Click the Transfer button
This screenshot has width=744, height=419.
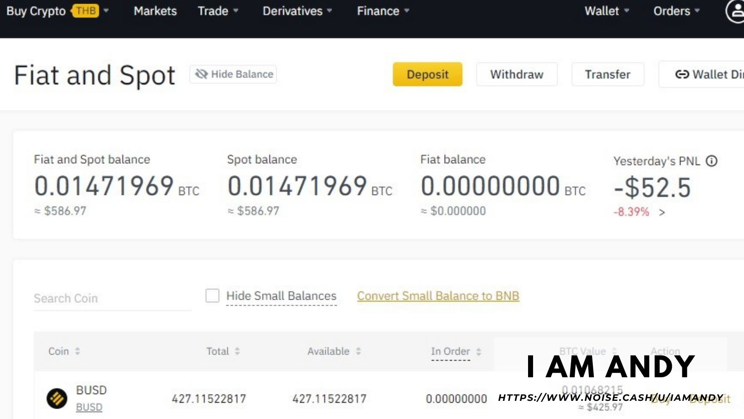[607, 74]
